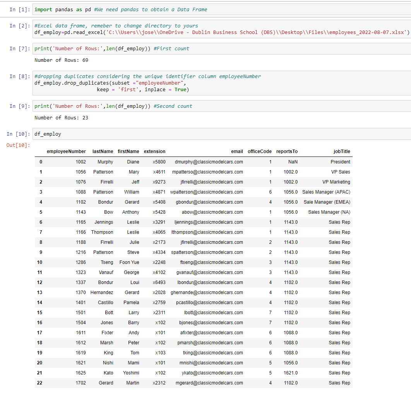Screen dimensions: 411x393
Task: Click extension x103
Action: point(161,353)
